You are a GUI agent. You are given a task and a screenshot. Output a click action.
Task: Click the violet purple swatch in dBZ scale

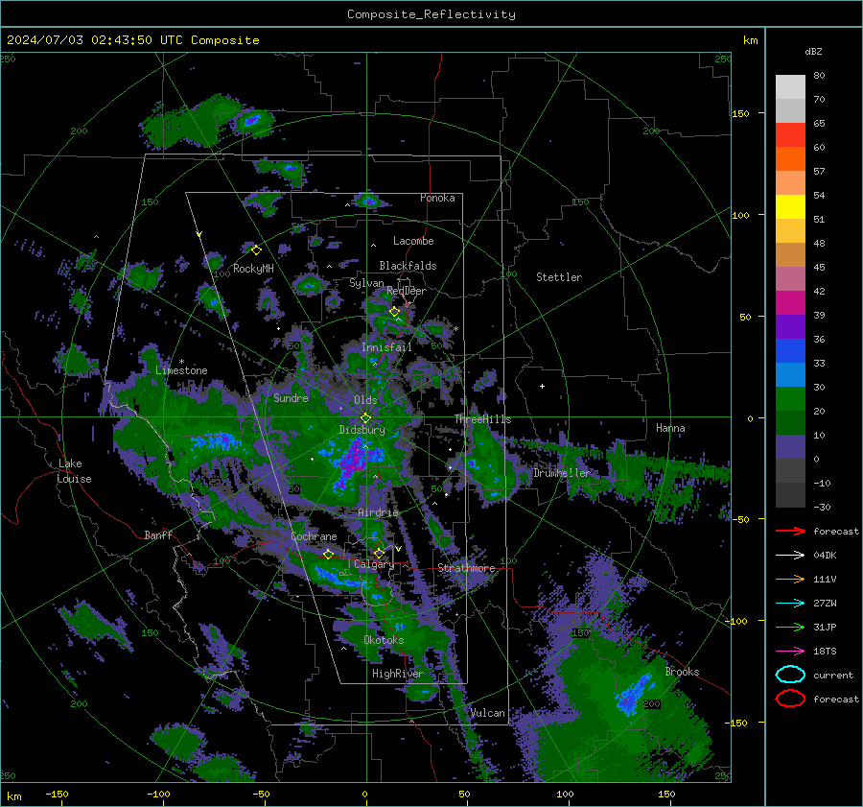point(790,327)
